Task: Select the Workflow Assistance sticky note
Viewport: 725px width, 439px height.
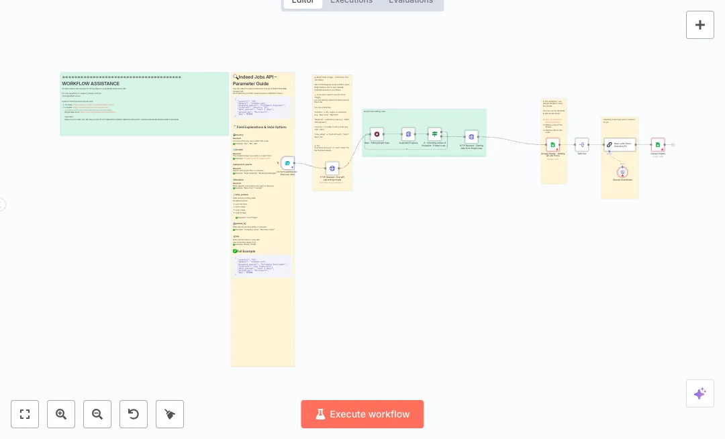Action: pos(144,104)
